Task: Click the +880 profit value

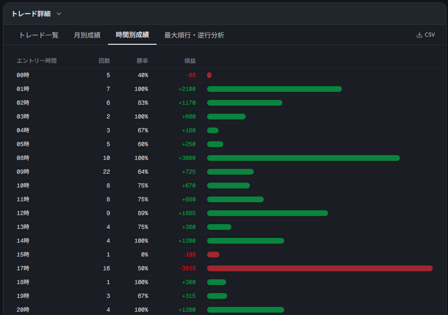Action: (189, 199)
